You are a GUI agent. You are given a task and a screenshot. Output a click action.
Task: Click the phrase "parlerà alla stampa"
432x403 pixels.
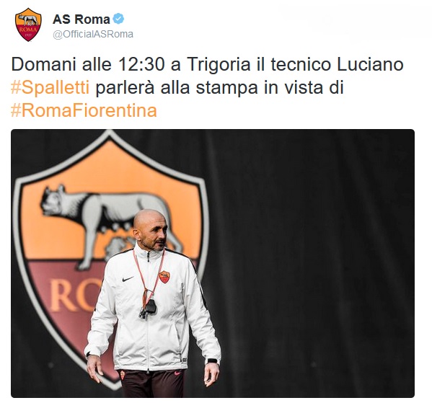pyautogui.click(x=177, y=88)
